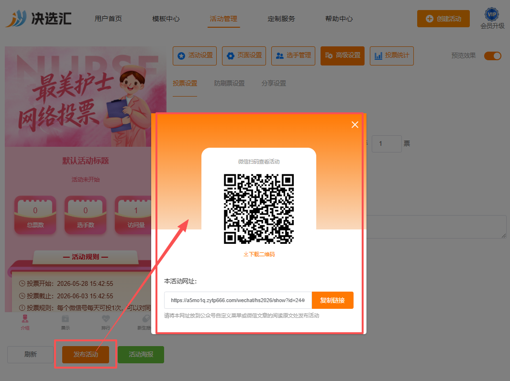
Task: Click the gear icon on 页面设置
Action: (231, 56)
